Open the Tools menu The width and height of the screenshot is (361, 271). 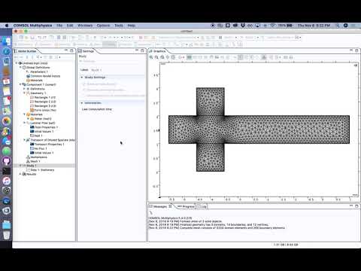tap(119, 26)
